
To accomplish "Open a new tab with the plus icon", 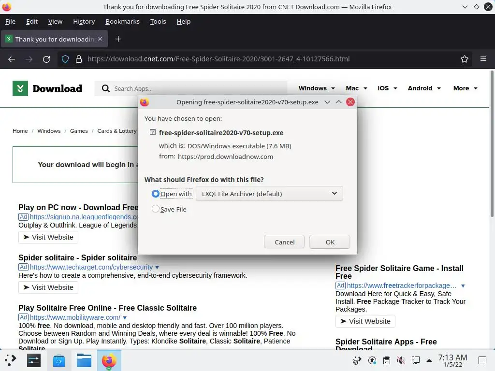I will [118, 39].
